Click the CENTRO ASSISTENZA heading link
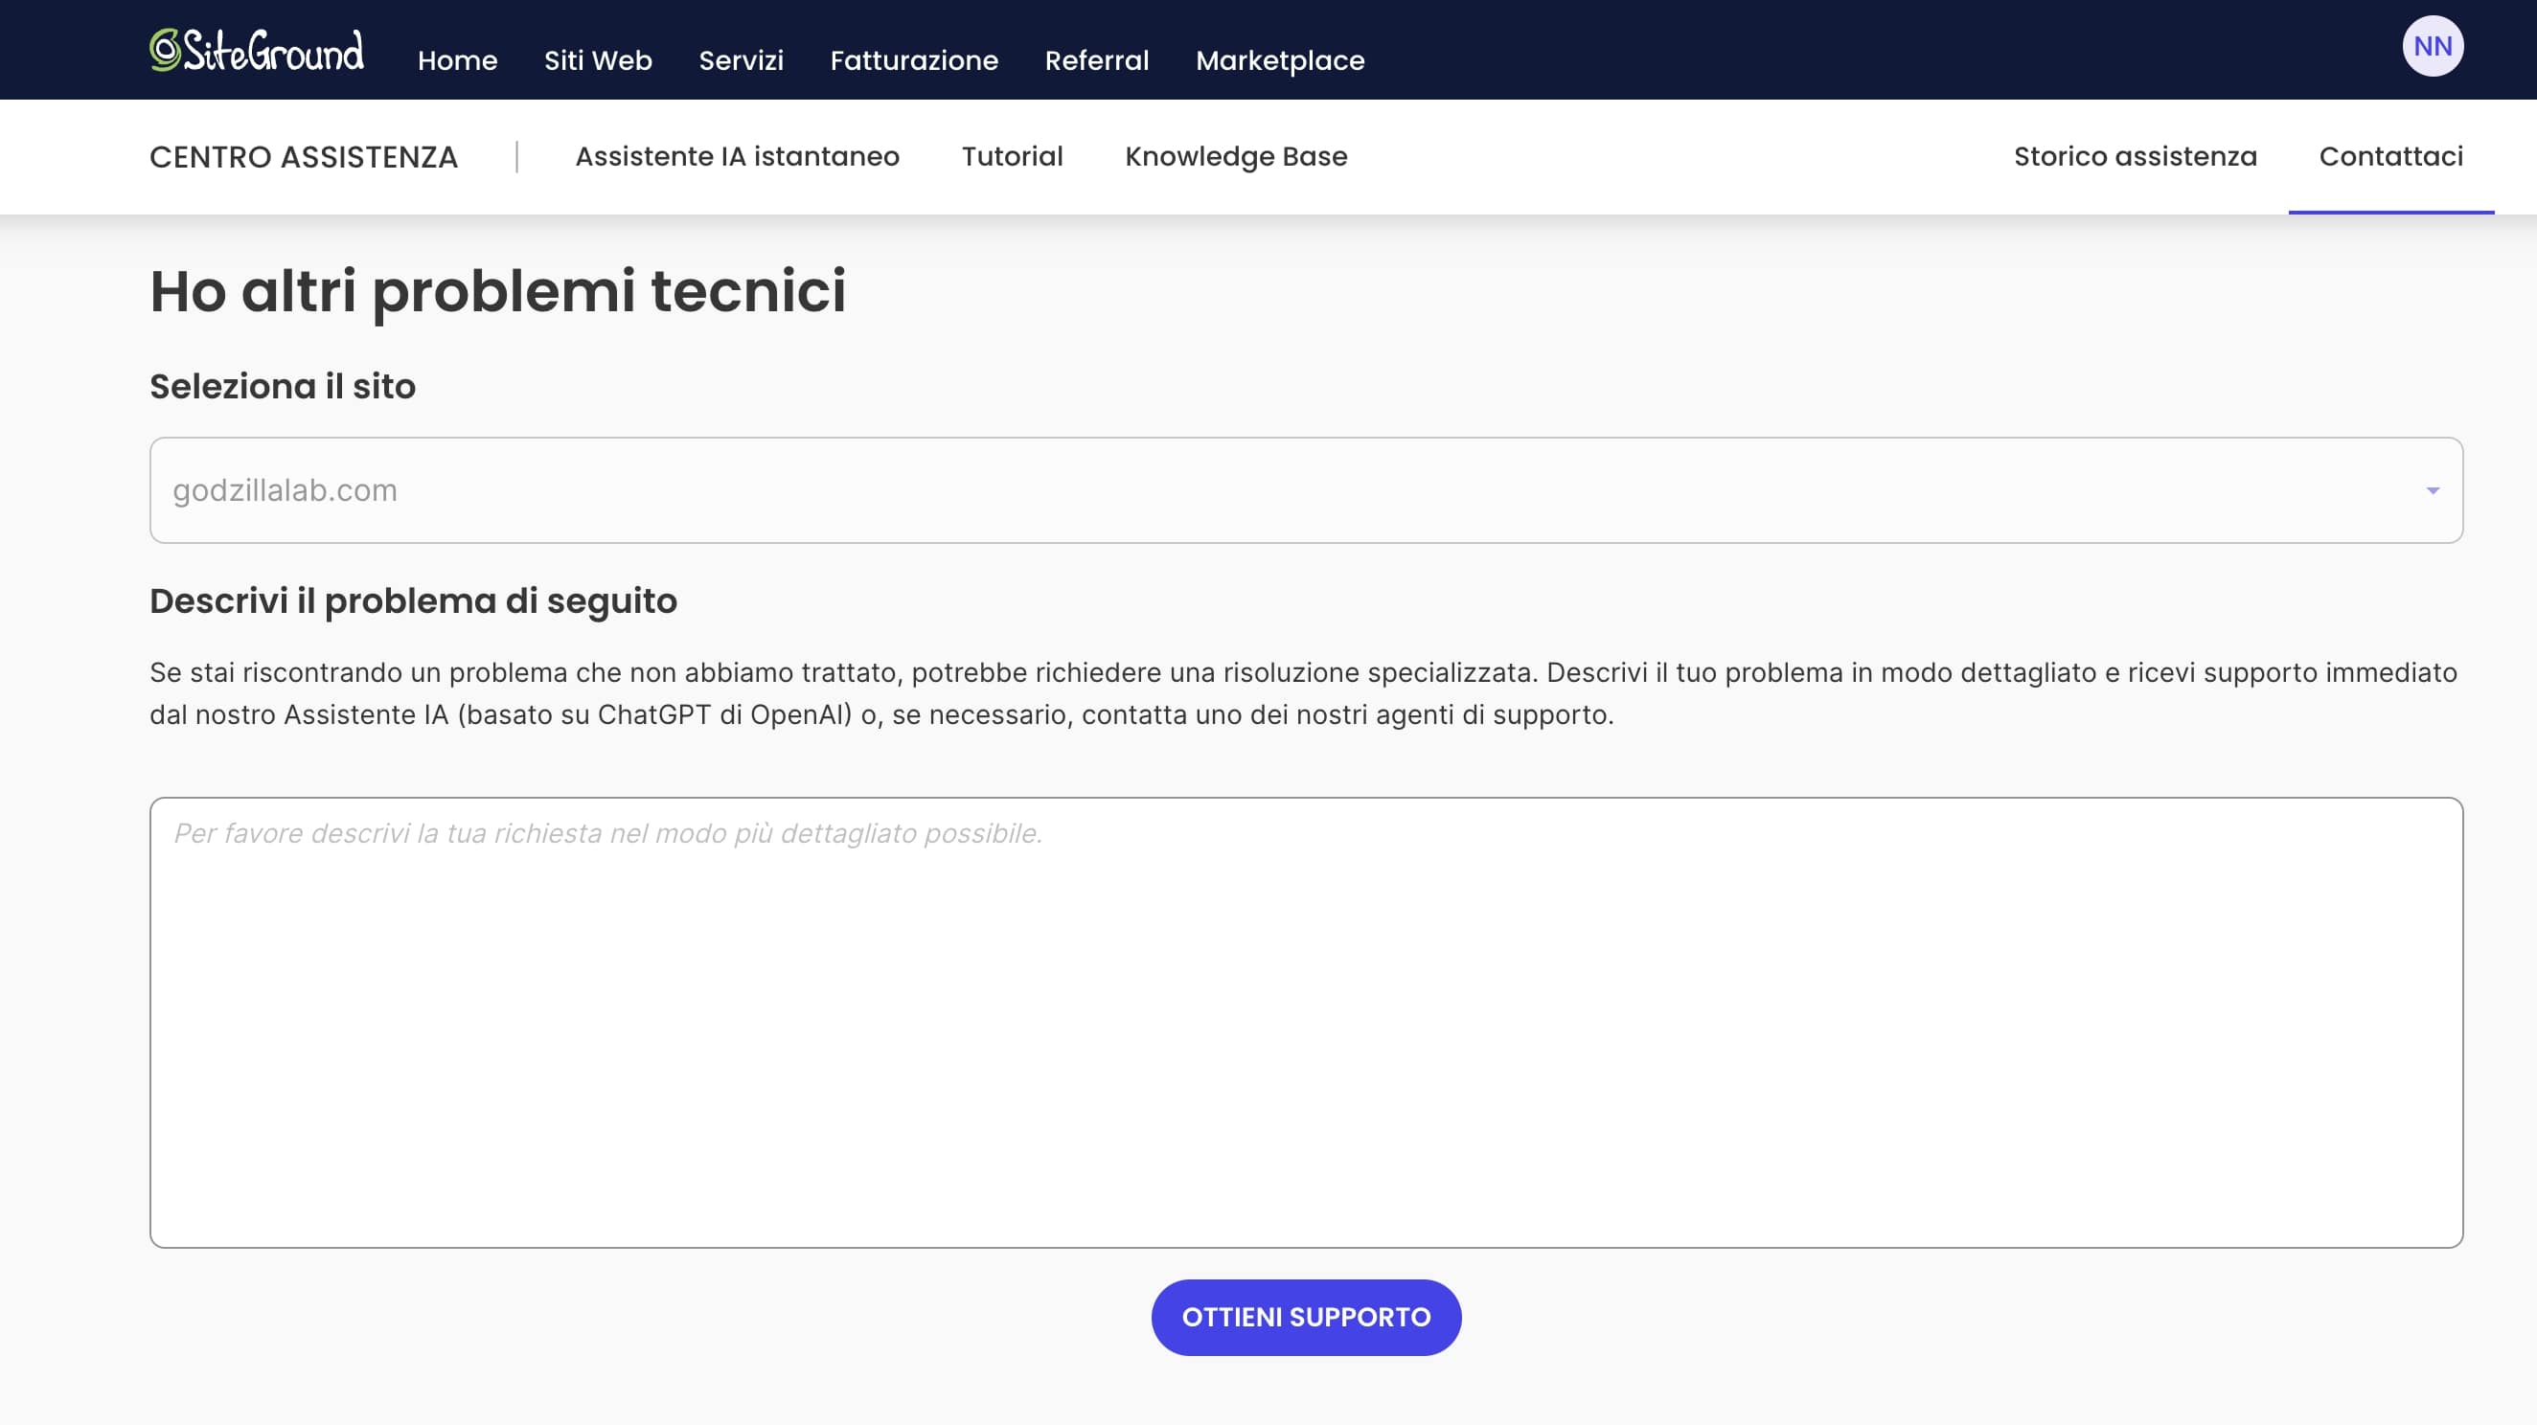The image size is (2537, 1425). pos(304,156)
